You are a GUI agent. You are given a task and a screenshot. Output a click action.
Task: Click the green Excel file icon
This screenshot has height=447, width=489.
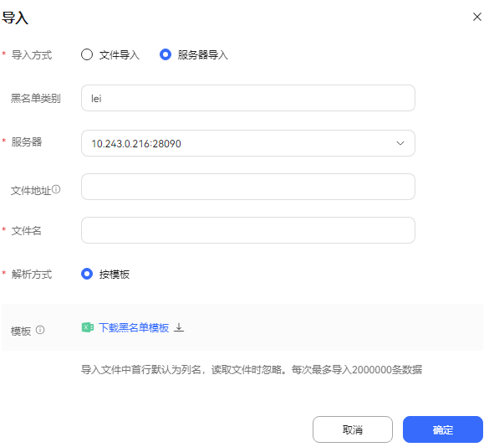click(x=88, y=327)
